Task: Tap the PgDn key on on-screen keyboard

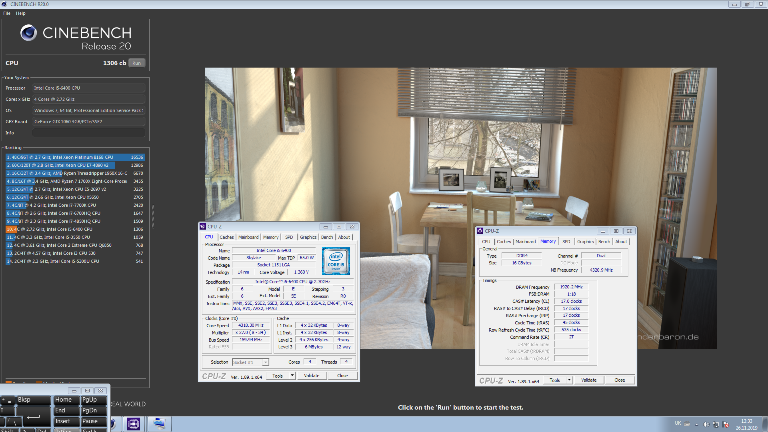Action: [x=94, y=411]
